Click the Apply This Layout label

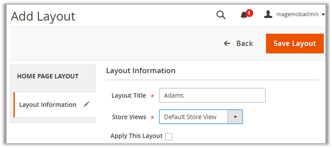136,136
